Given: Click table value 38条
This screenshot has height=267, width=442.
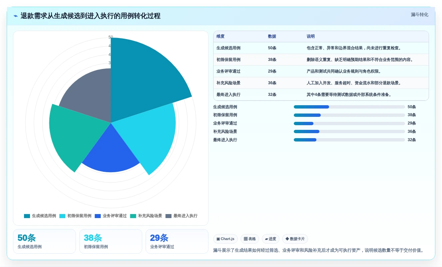Looking at the screenshot, I should 272,60.
